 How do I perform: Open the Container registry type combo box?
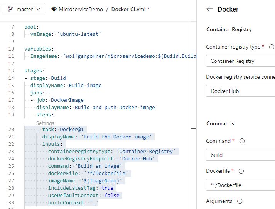tap(240, 61)
